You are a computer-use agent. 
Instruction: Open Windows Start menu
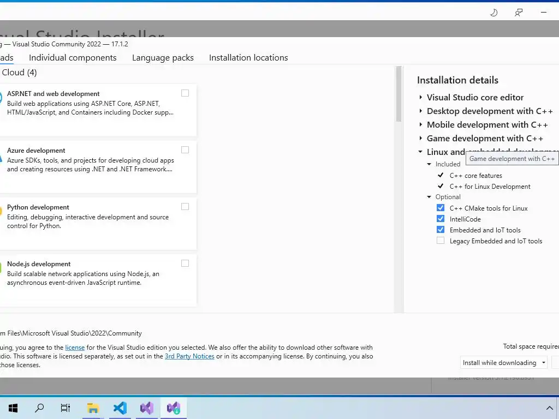[13, 408]
